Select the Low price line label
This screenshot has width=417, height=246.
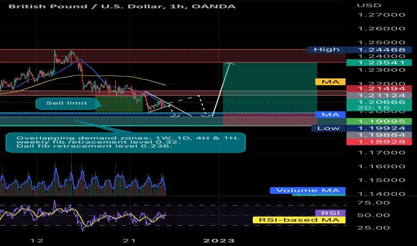point(328,128)
